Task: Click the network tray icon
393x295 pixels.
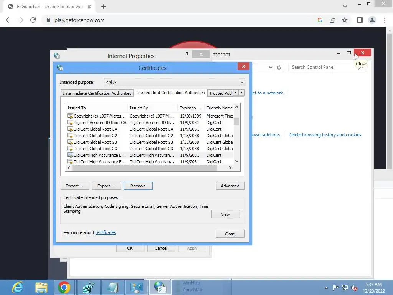Action: 345,288
